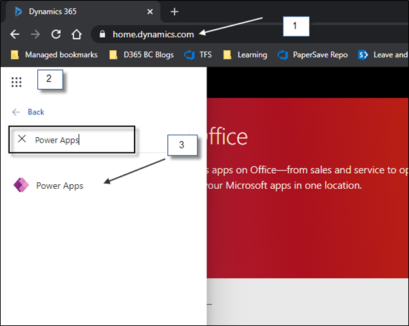409x326 pixels.
Task: Click the TFS bookmark icon
Action: coord(189,55)
